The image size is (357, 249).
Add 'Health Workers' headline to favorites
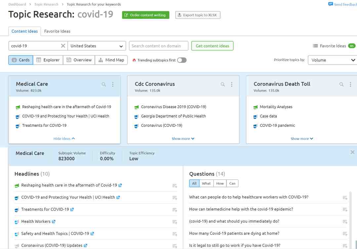coord(175,222)
